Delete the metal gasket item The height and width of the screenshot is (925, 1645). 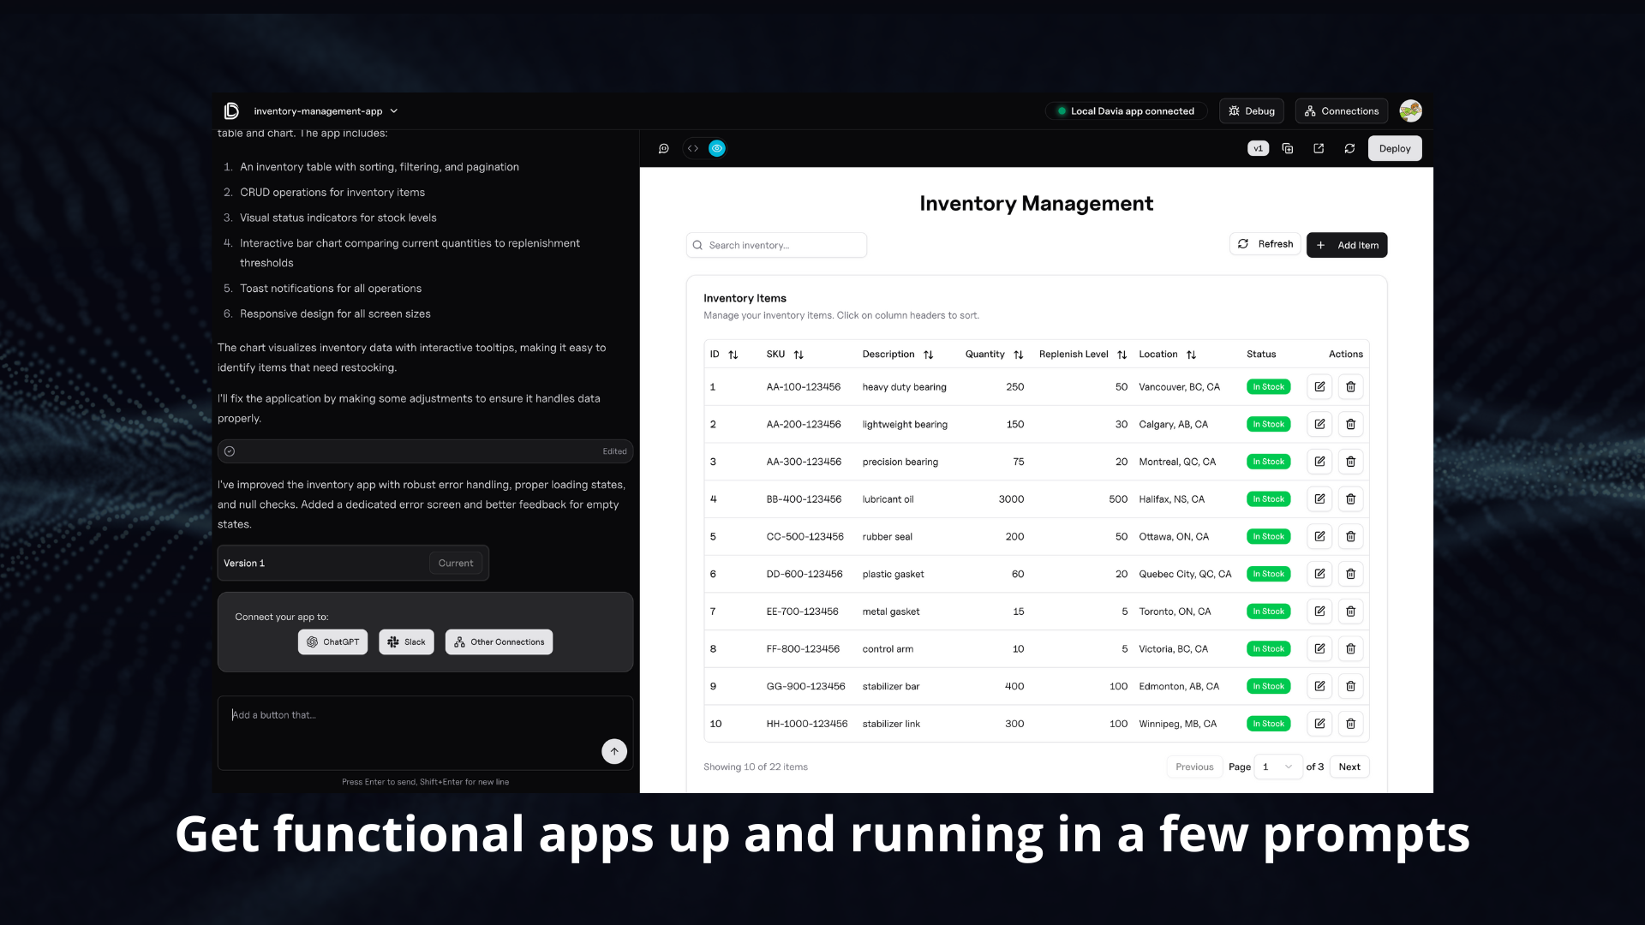(x=1350, y=612)
